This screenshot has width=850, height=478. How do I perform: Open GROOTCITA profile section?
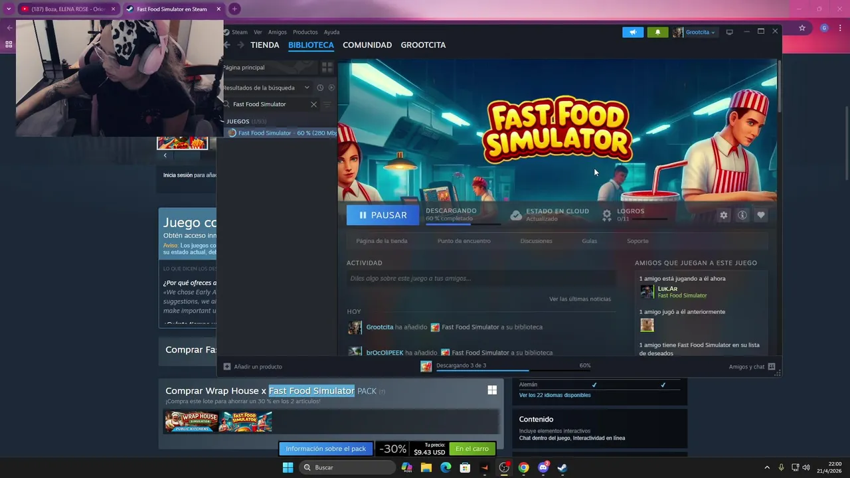pyautogui.click(x=423, y=45)
